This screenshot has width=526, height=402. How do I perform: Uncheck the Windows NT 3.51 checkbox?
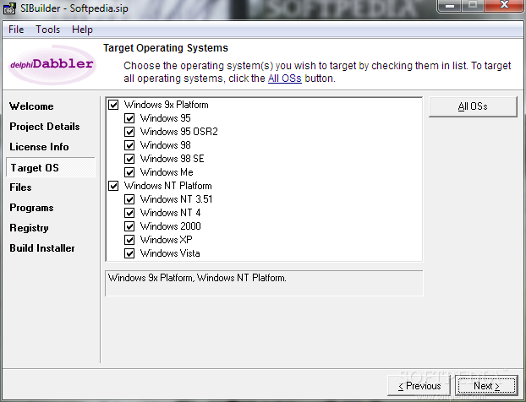(x=129, y=199)
